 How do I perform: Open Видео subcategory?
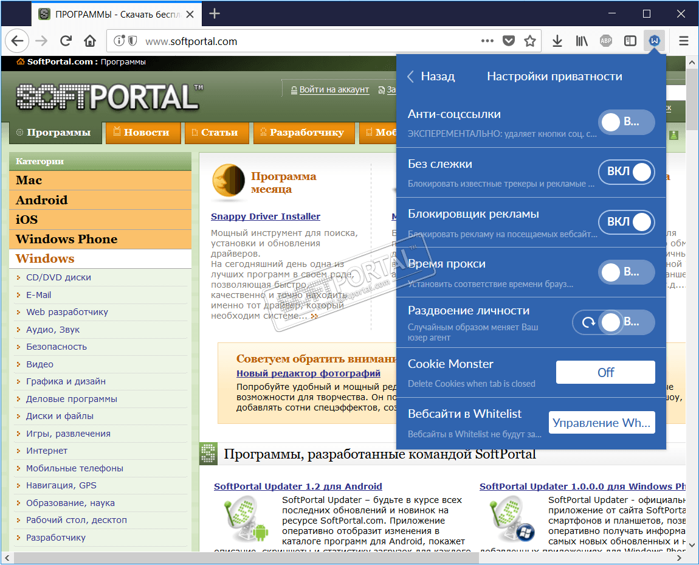40,364
